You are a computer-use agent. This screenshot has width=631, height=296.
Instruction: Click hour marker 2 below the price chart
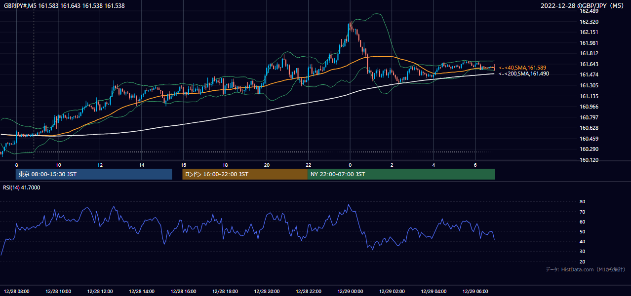coord(392,165)
